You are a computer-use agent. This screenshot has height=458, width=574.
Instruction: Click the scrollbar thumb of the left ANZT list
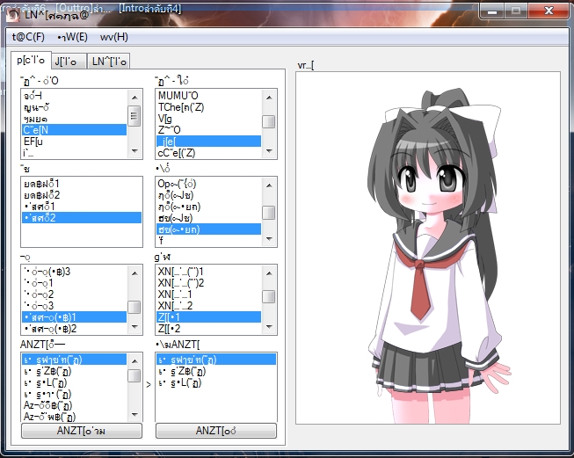pyautogui.click(x=134, y=375)
